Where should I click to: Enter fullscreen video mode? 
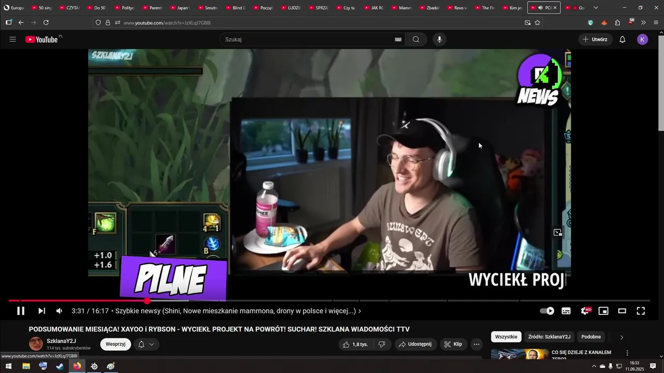point(641,311)
